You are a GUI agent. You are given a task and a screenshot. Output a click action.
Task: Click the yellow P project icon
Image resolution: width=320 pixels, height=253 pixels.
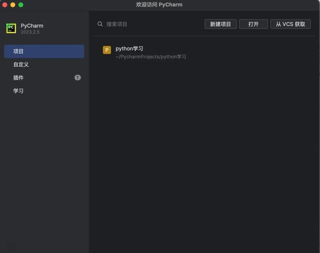[106, 50]
